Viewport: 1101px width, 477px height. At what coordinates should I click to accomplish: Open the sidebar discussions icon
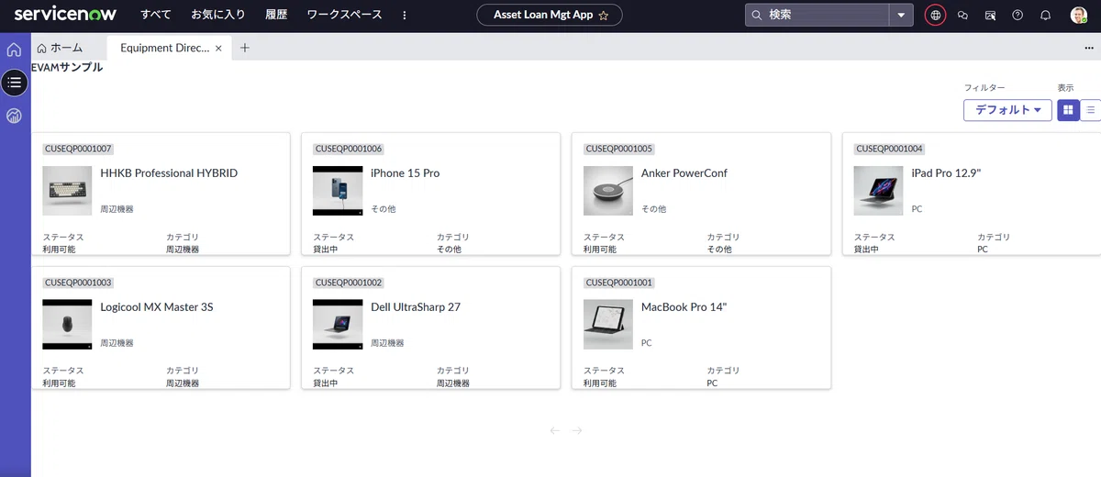click(990, 16)
